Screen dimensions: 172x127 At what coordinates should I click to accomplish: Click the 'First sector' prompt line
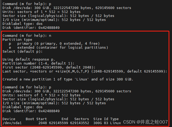tap(49, 67)
